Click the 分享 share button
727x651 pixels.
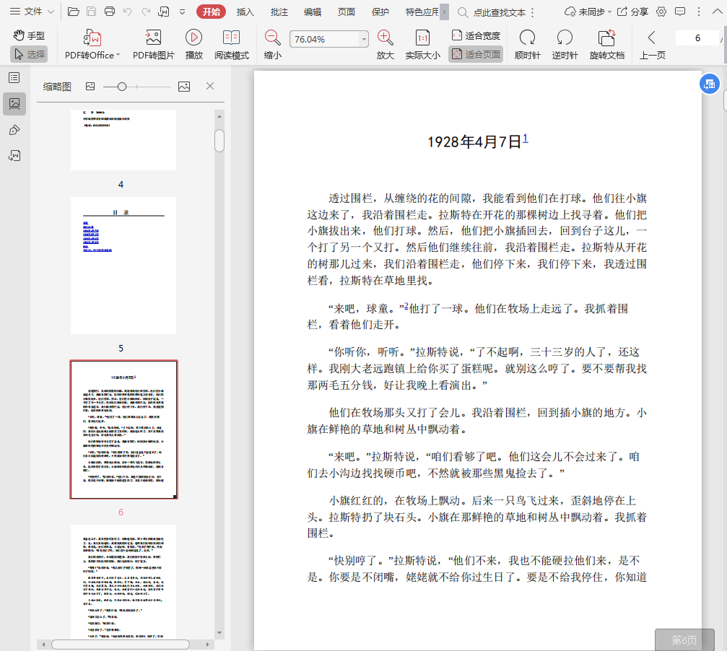pyautogui.click(x=632, y=12)
